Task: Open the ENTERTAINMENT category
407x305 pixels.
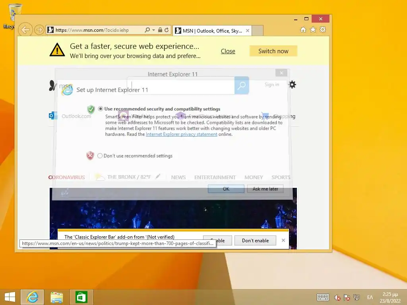Action: pos(215,178)
